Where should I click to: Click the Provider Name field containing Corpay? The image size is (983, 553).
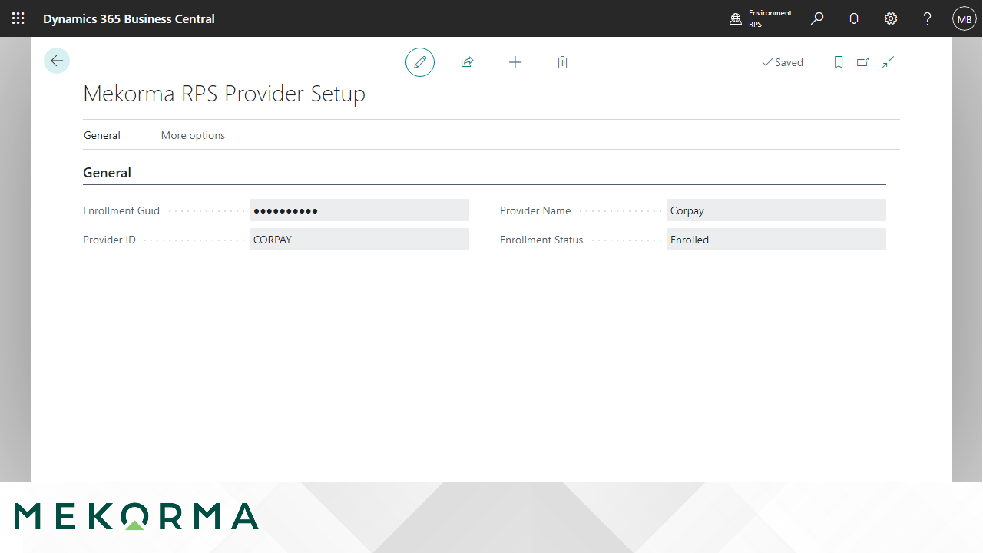tap(776, 210)
